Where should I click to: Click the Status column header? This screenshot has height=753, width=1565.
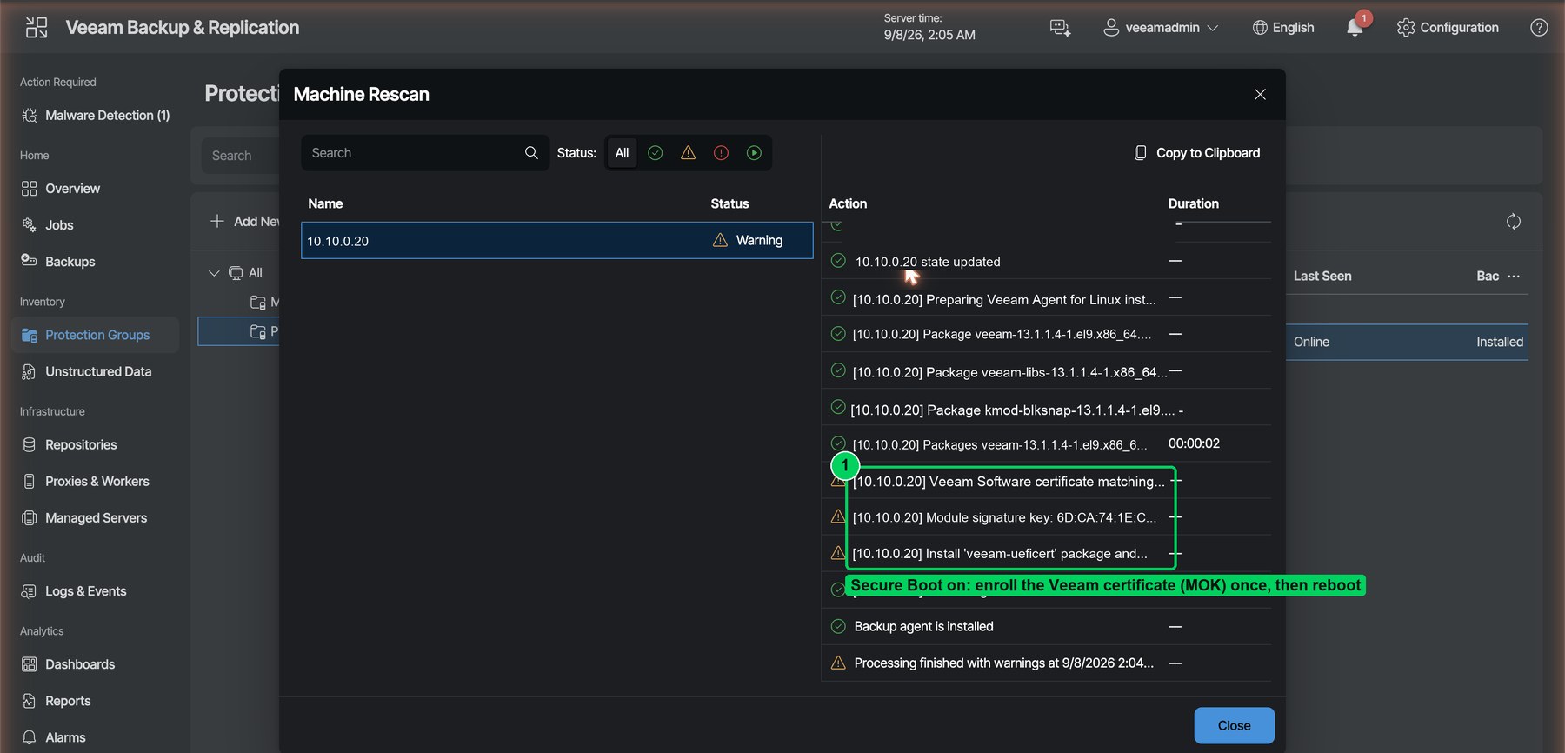tap(729, 203)
